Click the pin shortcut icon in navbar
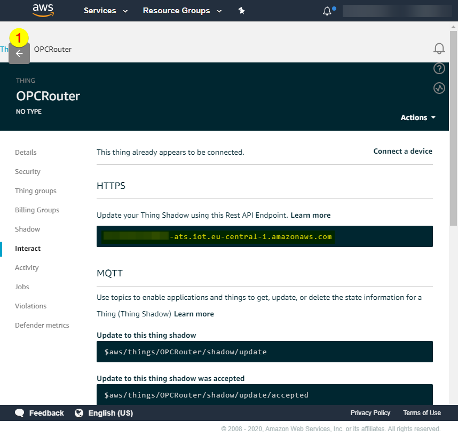Screen dimensions: 458x437 coord(241,11)
